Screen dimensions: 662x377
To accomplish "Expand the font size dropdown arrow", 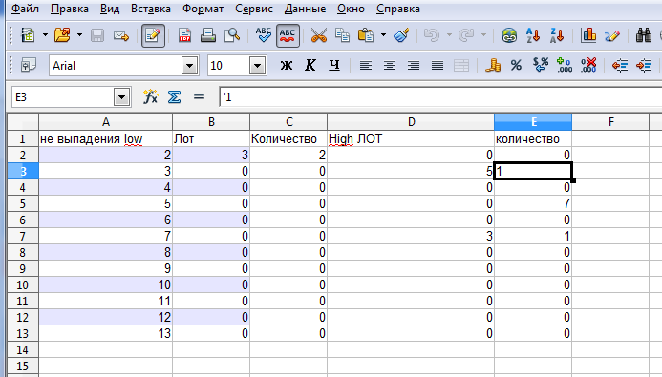I will (x=257, y=66).
